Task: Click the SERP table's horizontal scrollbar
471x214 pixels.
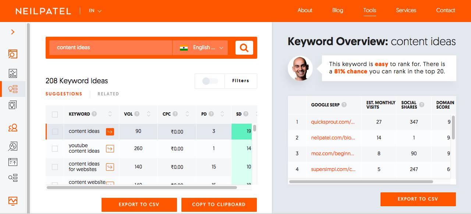Action: click(361, 182)
